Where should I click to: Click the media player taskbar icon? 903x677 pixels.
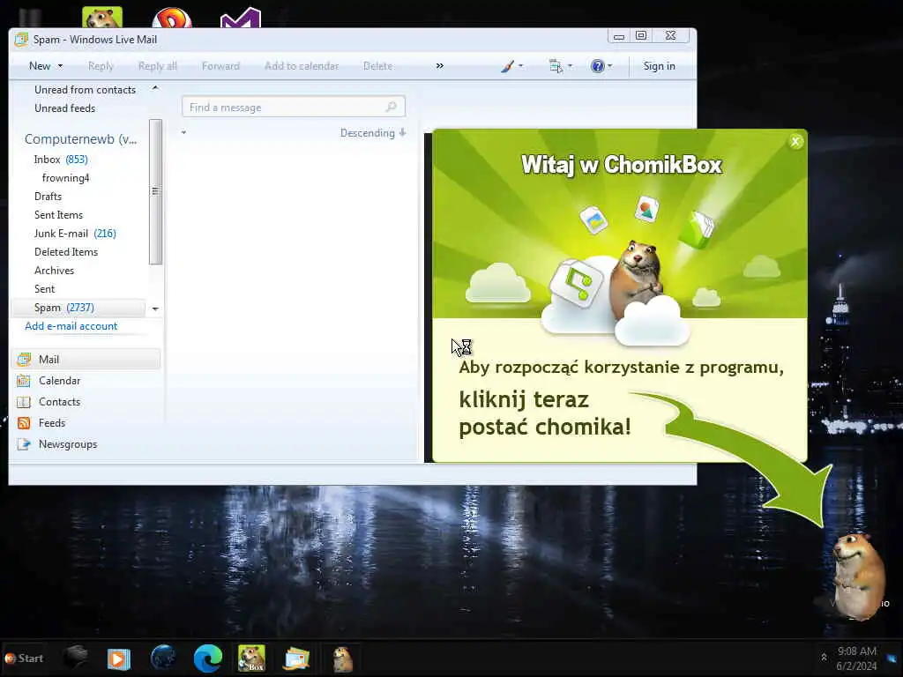(119, 658)
